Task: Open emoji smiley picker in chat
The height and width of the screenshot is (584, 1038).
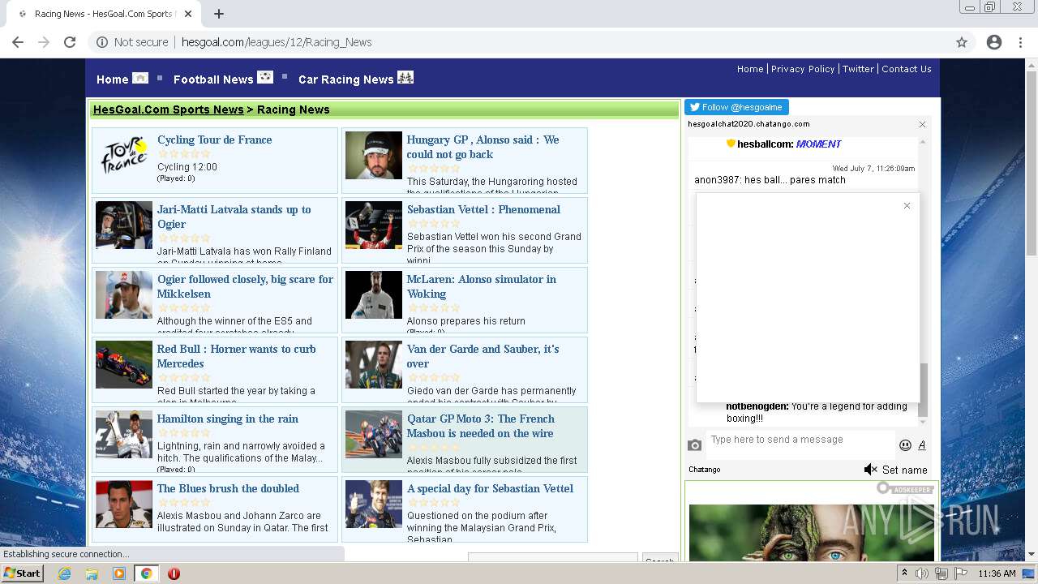Action: point(905,445)
